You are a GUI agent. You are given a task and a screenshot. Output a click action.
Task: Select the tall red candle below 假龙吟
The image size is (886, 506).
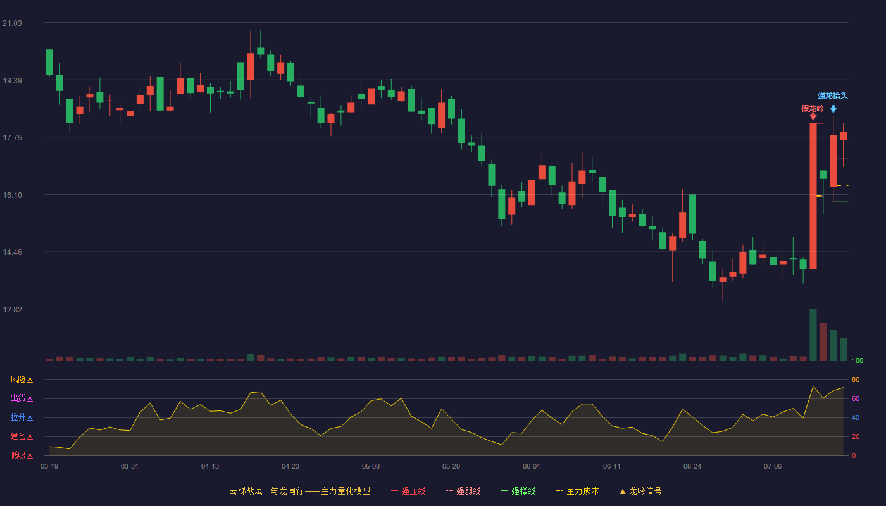coord(813,196)
